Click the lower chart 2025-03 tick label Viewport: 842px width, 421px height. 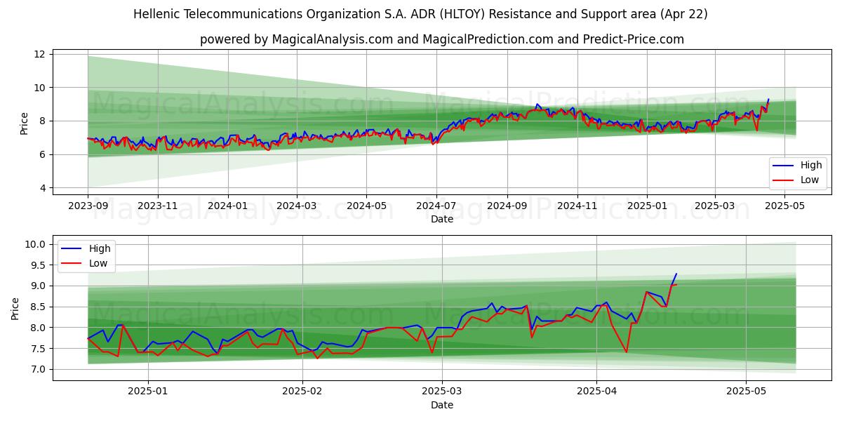point(441,392)
